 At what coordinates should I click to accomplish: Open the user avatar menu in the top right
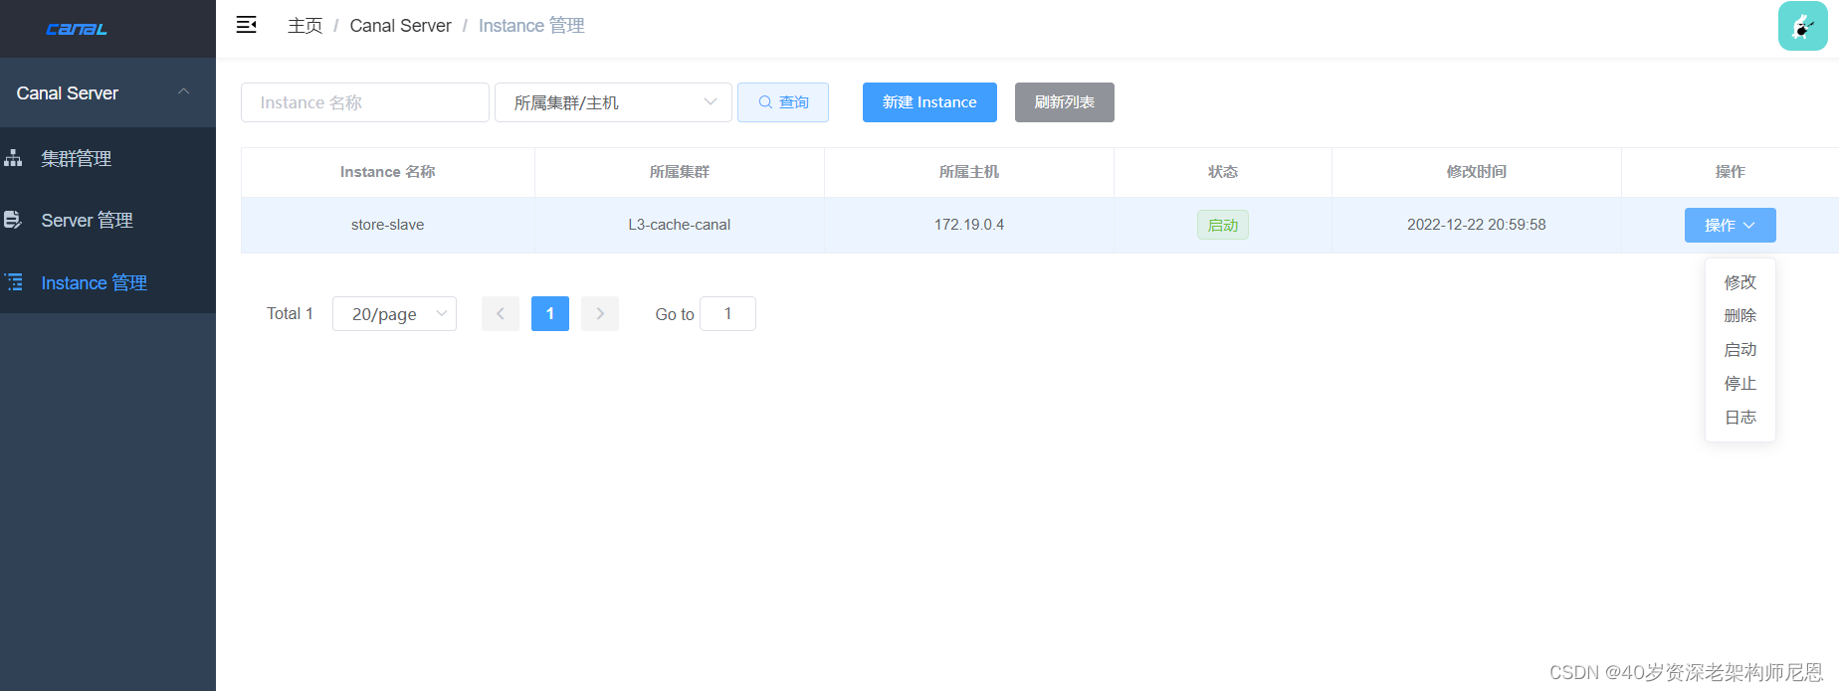(x=1802, y=26)
